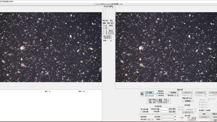Click the 选区 selection button

204,114
